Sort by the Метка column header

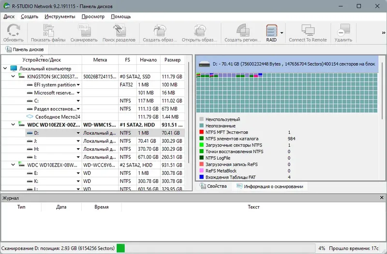click(x=100, y=59)
